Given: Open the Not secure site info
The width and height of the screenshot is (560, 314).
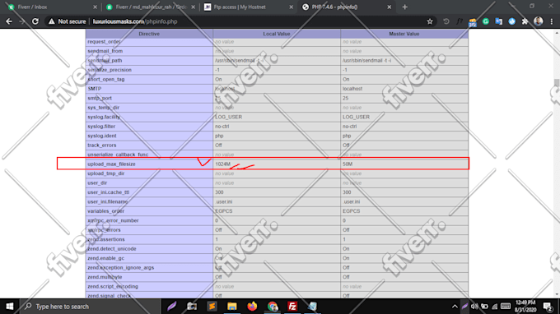Looking at the screenshot, I should [68, 21].
